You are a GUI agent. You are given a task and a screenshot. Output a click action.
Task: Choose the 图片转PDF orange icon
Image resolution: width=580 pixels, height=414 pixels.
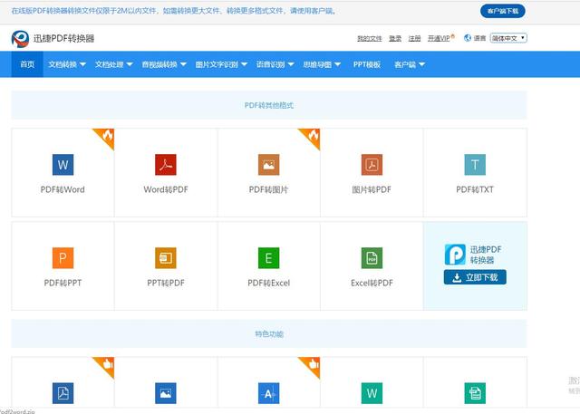pos(372,165)
